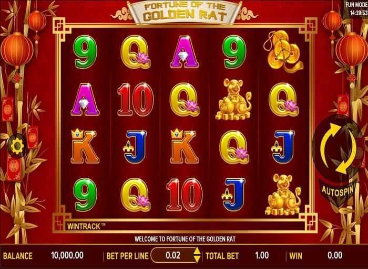Image resolution: width=368 pixels, height=269 pixels.
Task: Click the Total Bet amount 1.00
Action: (x=262, y=255)
